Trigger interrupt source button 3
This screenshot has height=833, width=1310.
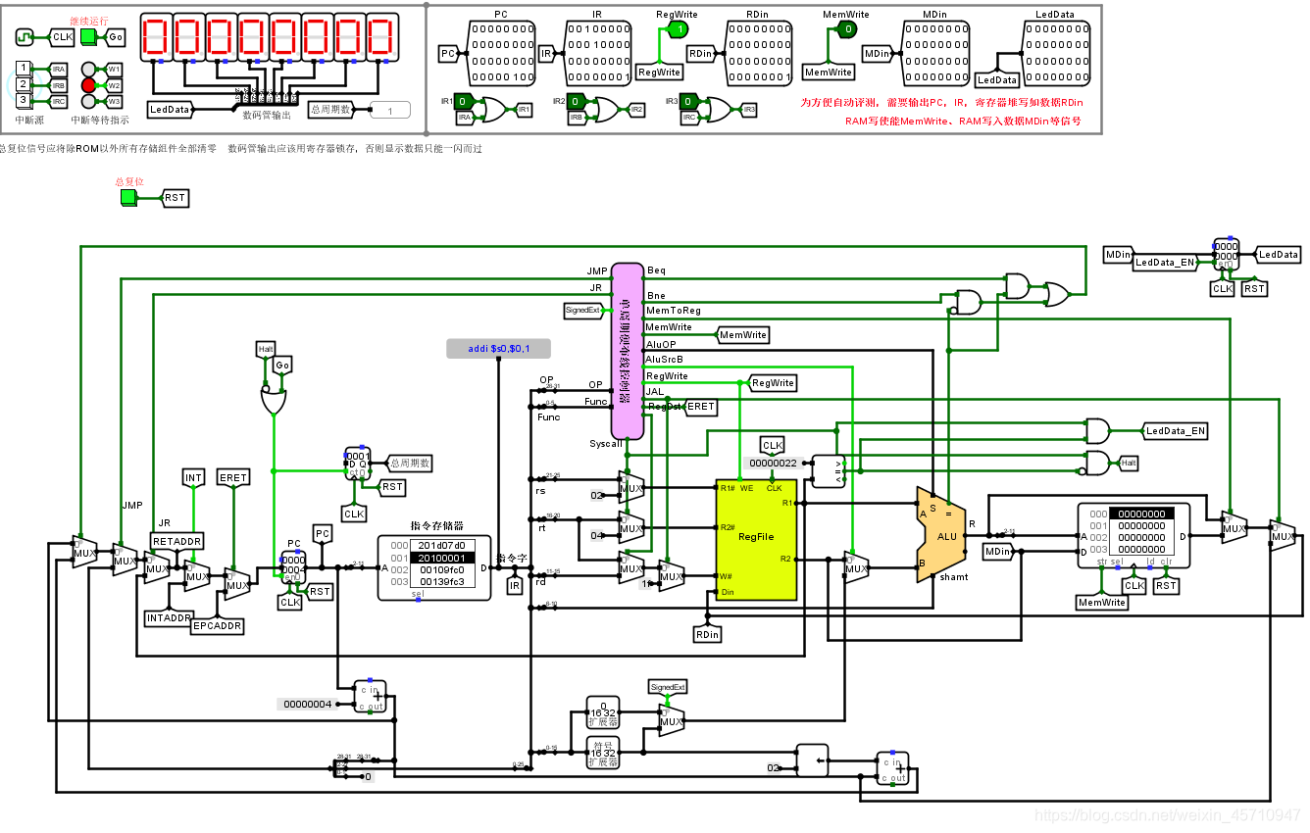(x=24, y=100)
